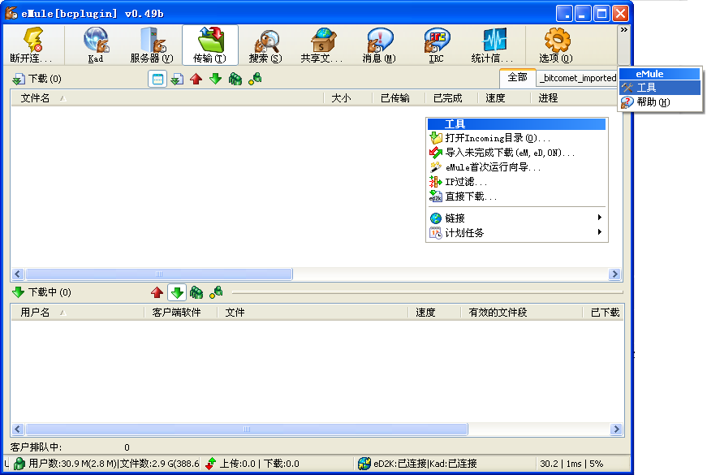Click the toolbar overflow chevron at top right
Screen dimensions: 707x475
(x=624, y=30)
